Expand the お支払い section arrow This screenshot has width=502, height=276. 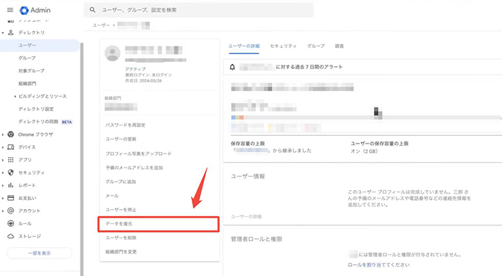click(3, 199)
